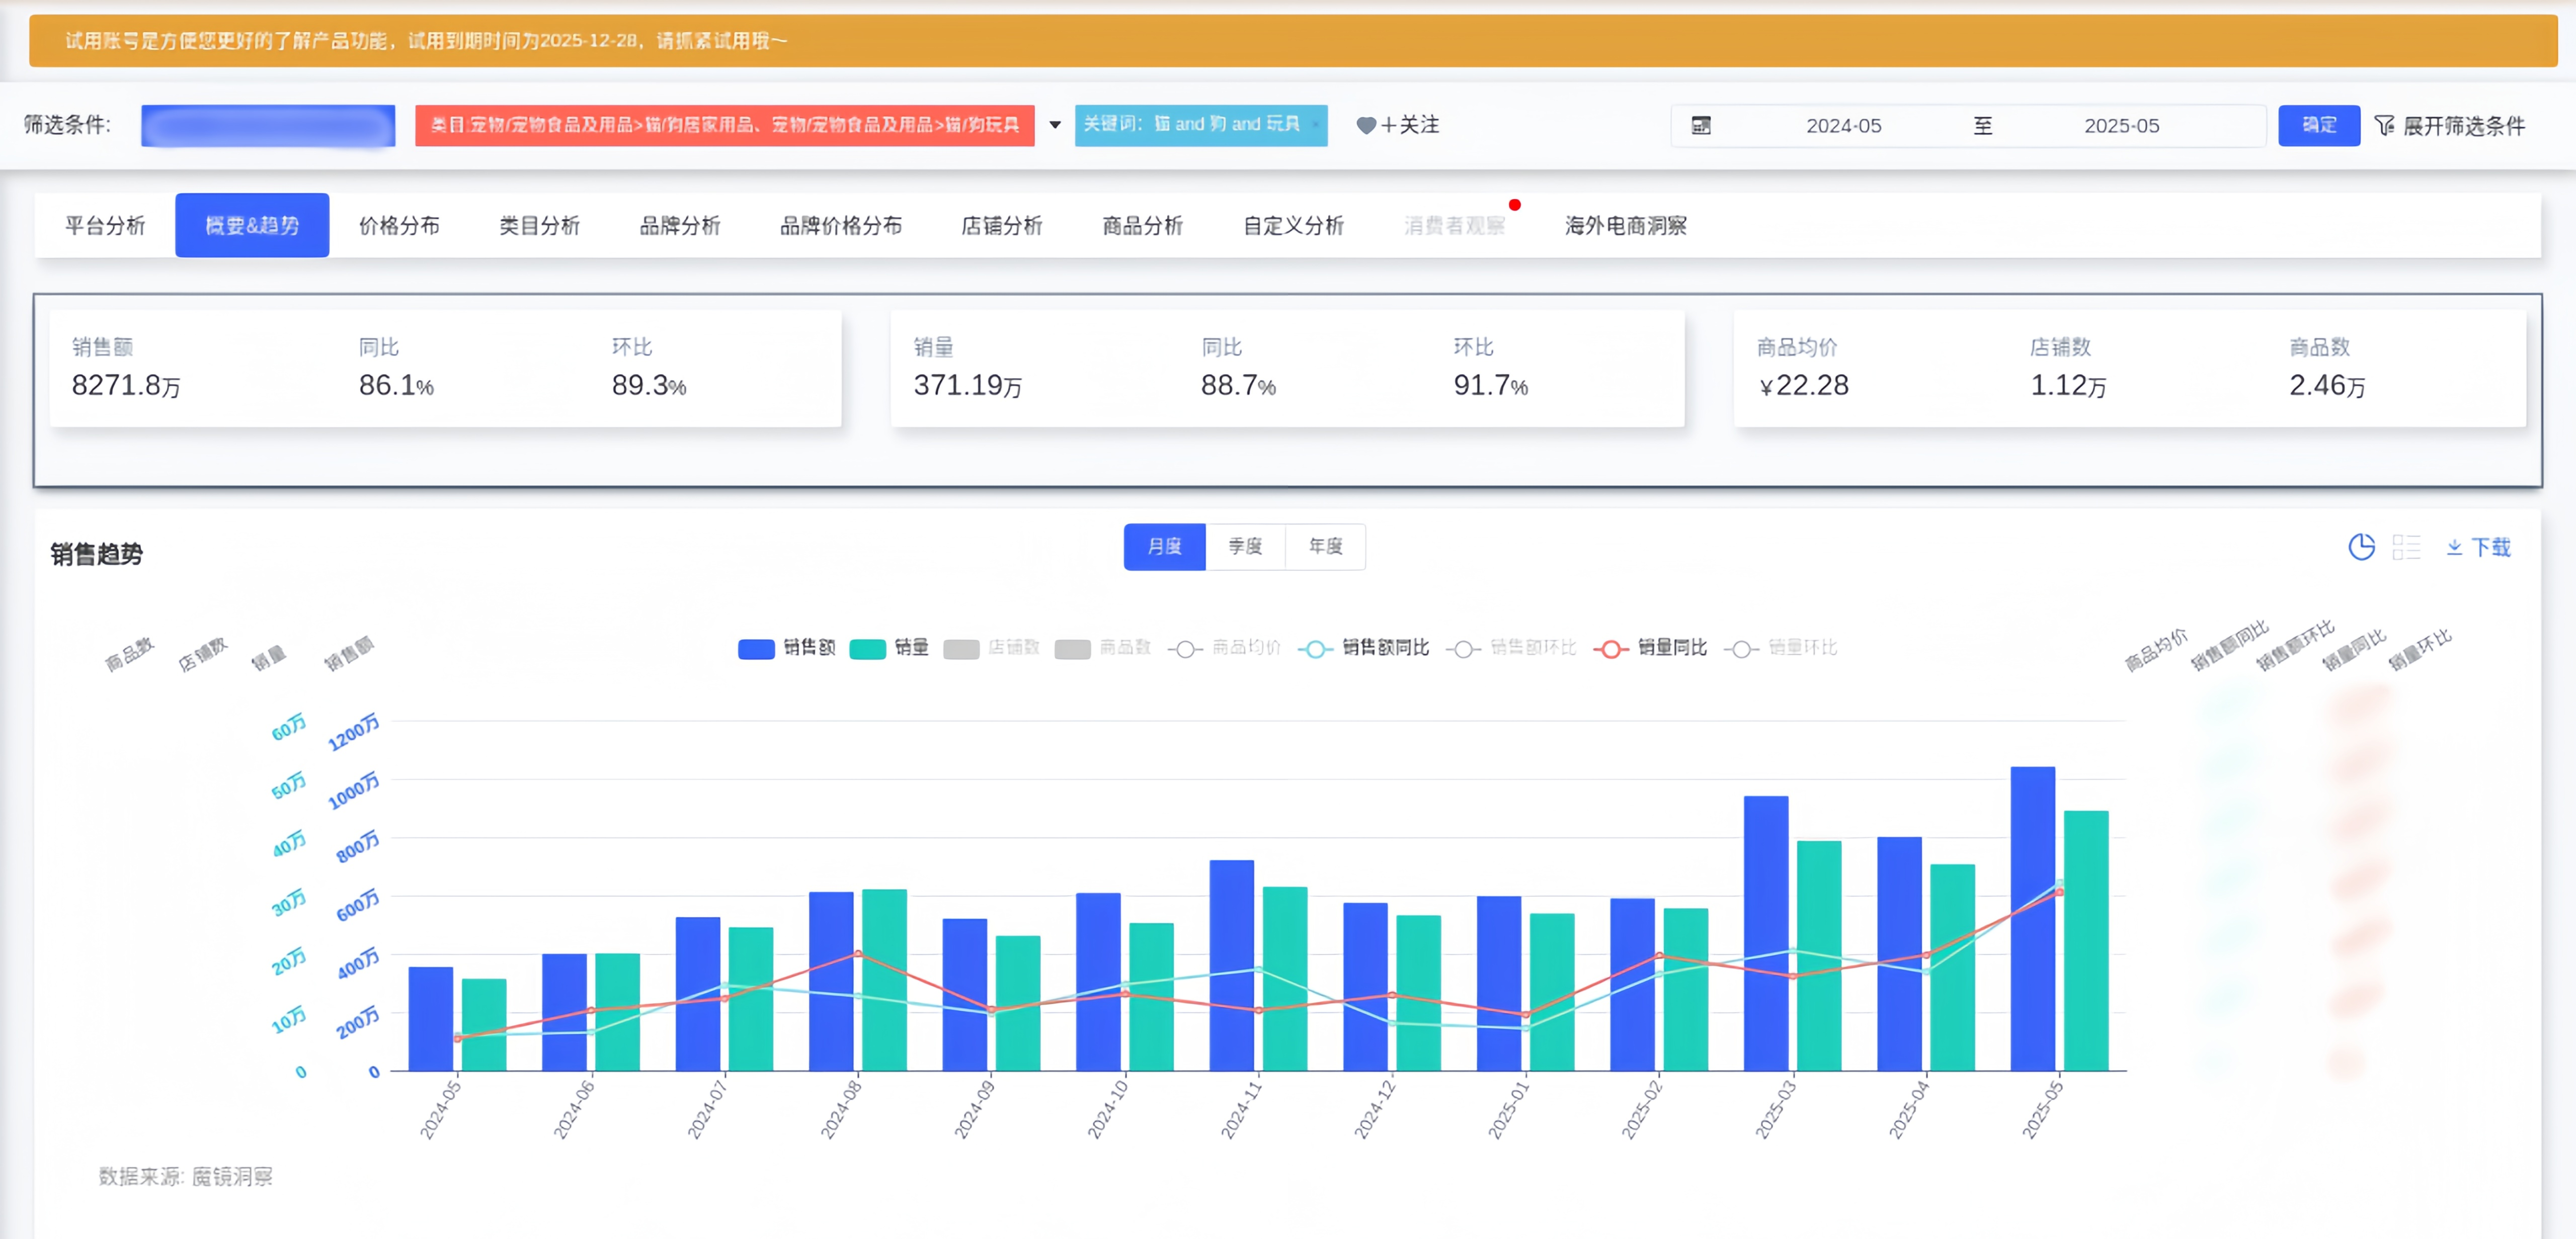Open 自定义分析 tab
Viewport: 2576px width, 1239px height.
(1294, 226)
